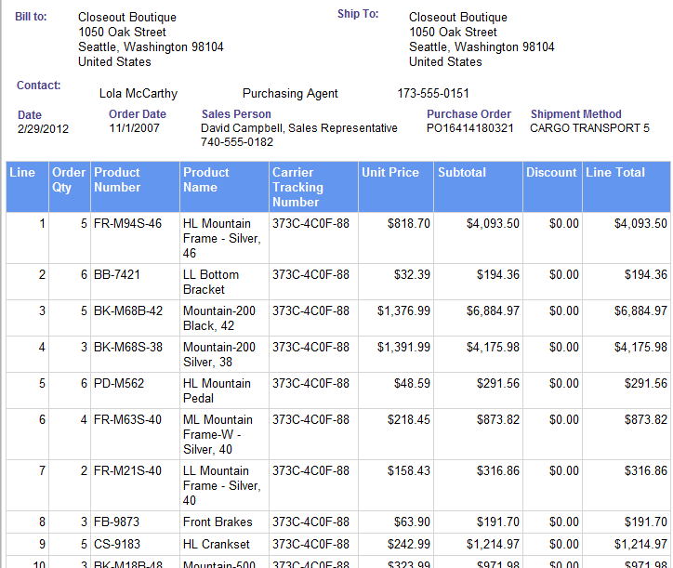This screenshot has height=568, width=673.
Task: Click the Discount column header
Action: click(x=553, y=187)
